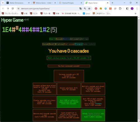Click the zoom magnifier icon in address bar

[85, 9]
